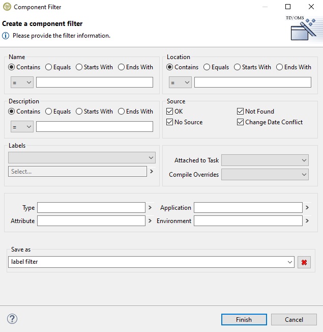Select Ends With for Description
This screenshot has width=323, height=332.
(x=122, y=112)
